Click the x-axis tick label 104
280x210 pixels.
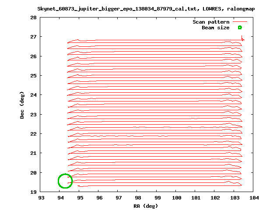tap(254, 198)
